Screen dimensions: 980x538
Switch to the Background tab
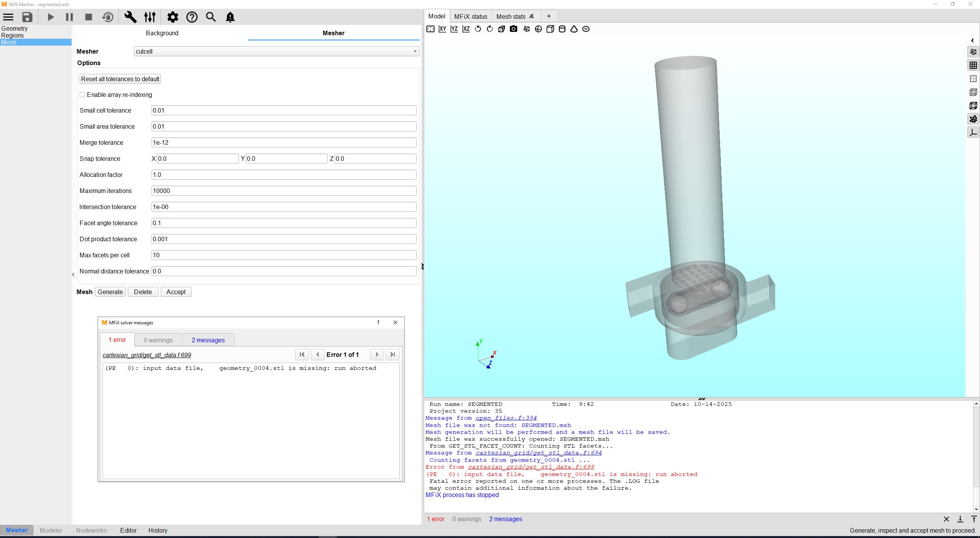click(x=162, y=33)
